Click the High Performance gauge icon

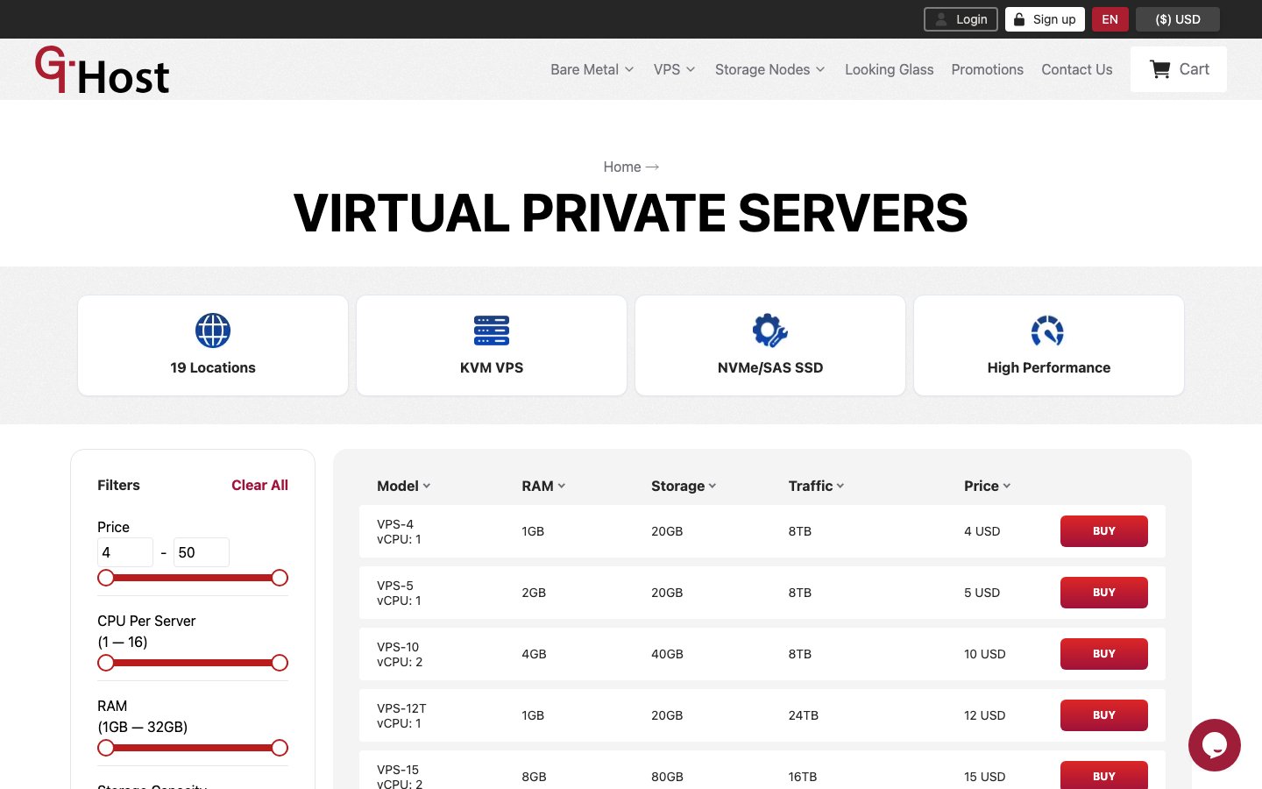(1048, 331)
